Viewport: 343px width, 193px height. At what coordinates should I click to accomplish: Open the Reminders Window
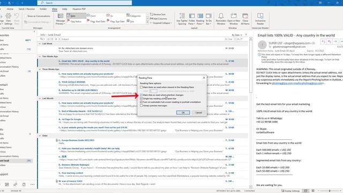(221, 19)
